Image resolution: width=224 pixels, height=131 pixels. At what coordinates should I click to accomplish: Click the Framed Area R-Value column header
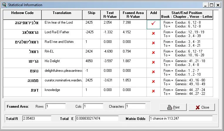pyautogui.click(x=133, y=15)
